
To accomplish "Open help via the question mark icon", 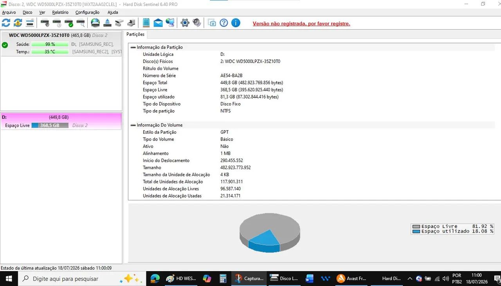I will click(x=224, y=23).
